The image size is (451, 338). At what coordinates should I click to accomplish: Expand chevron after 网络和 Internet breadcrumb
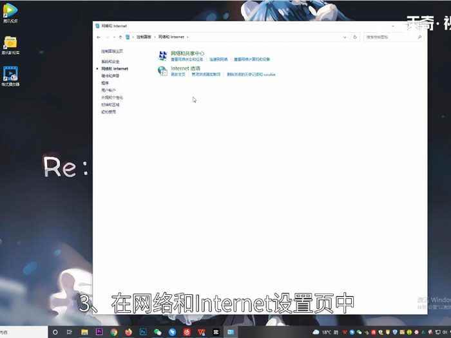coord(188,37)
